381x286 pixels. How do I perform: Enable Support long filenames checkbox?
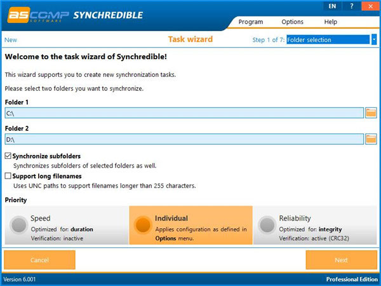[8, 175]
